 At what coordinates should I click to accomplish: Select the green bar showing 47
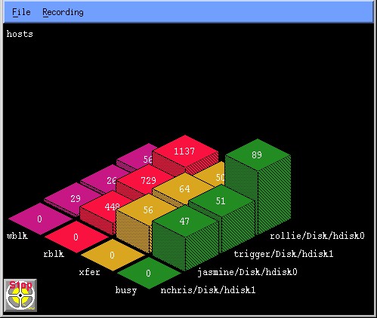[185, 222]
